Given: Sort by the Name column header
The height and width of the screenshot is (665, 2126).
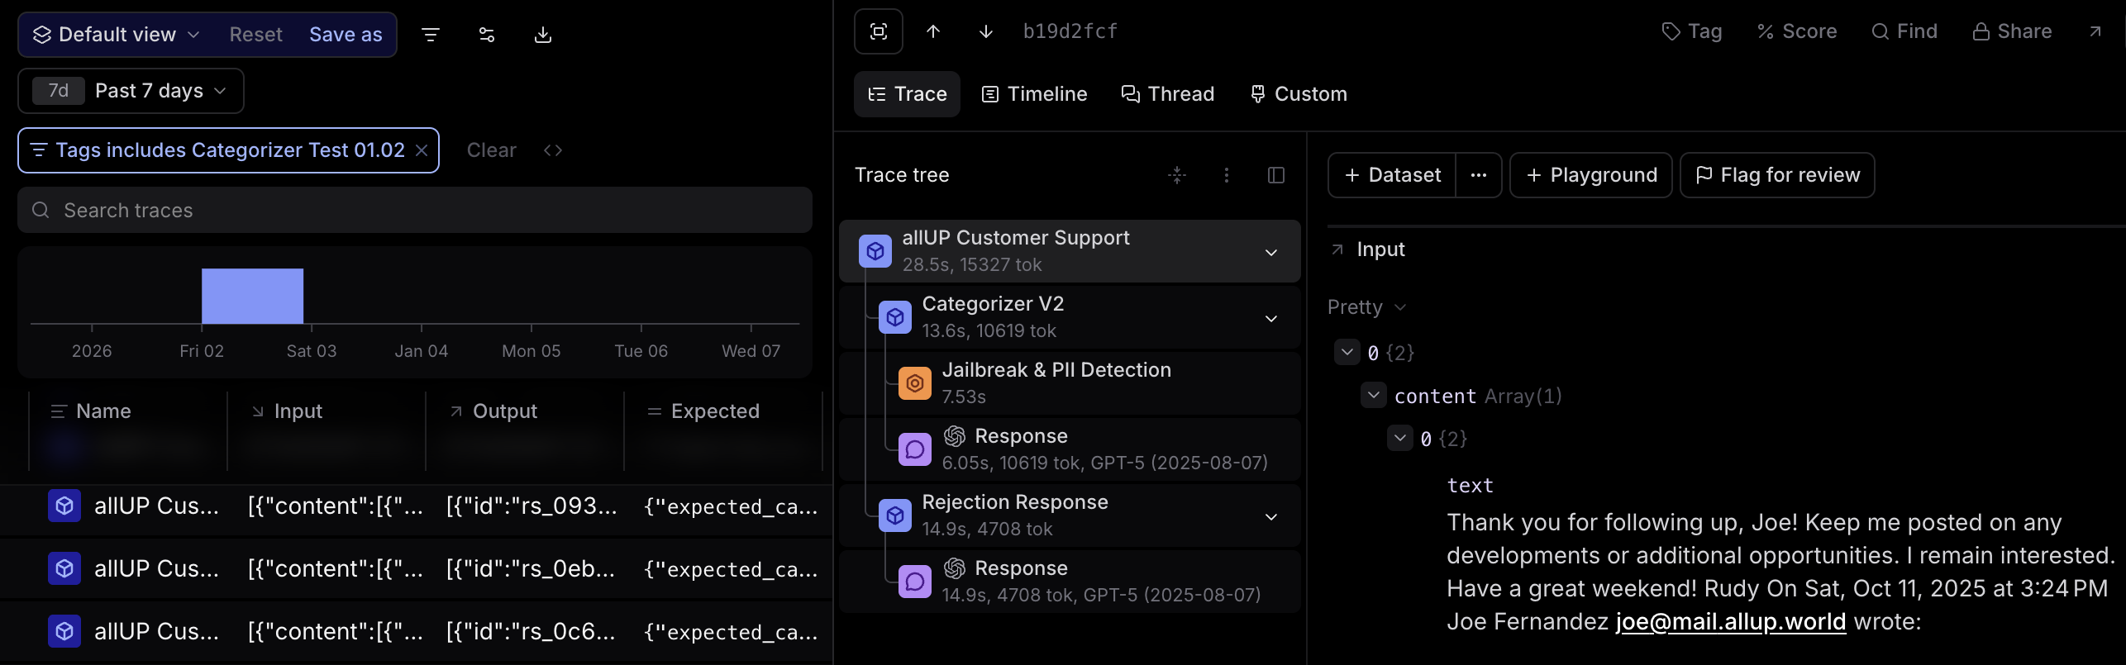Looking at the screenshot, I should [103, 411].
